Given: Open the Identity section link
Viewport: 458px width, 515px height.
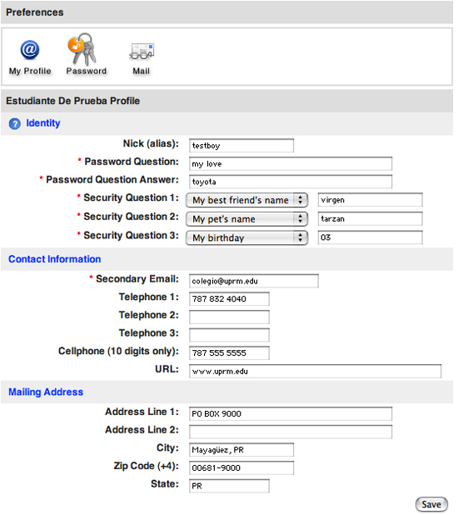Looking at the screenshot, I should pyautogui.click(x=43, y=123).
